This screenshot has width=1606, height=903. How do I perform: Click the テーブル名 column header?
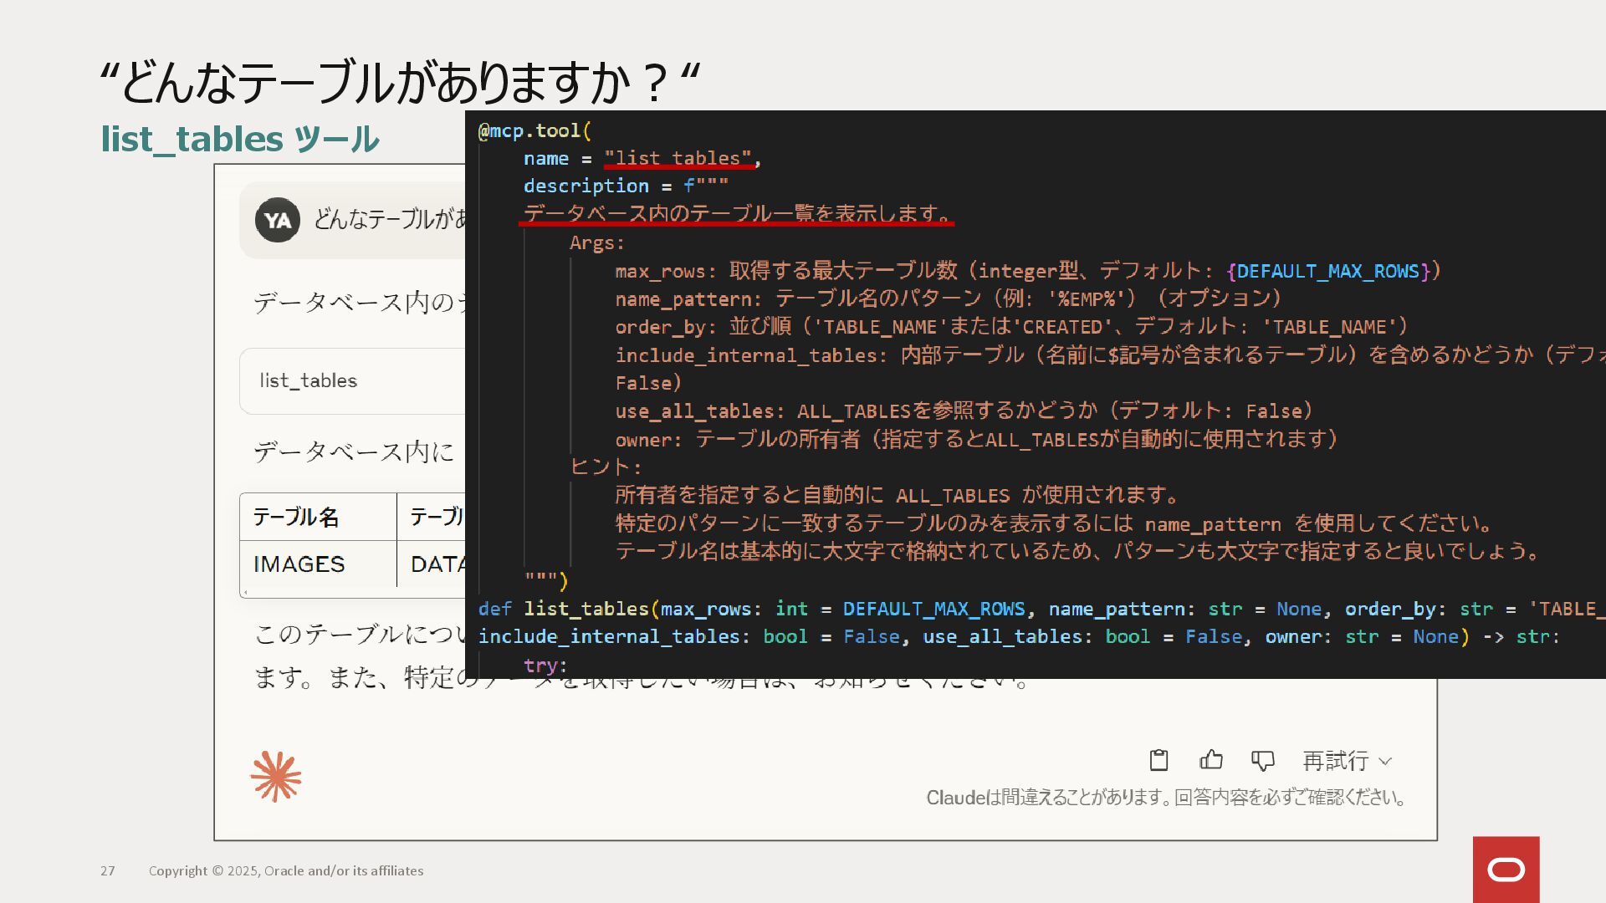coord(296,517)
